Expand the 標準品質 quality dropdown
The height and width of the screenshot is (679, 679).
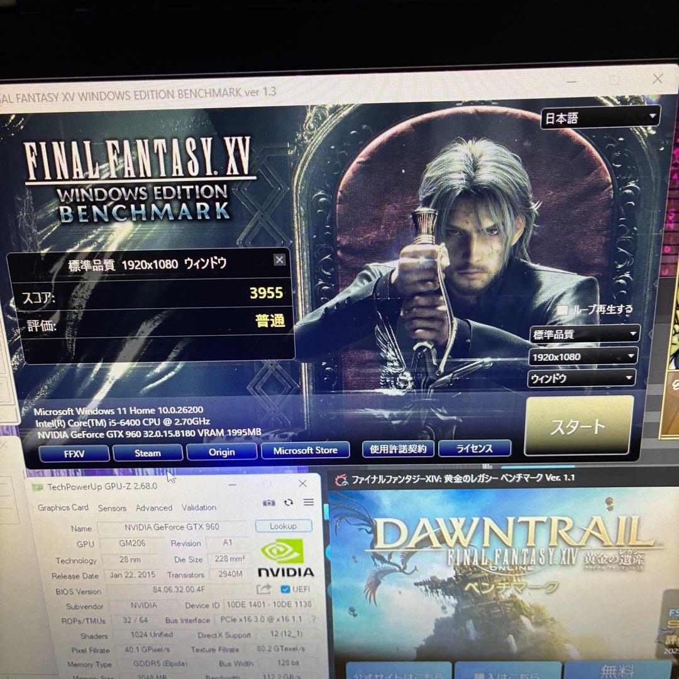pyautogui.click(x=583, y=334)
